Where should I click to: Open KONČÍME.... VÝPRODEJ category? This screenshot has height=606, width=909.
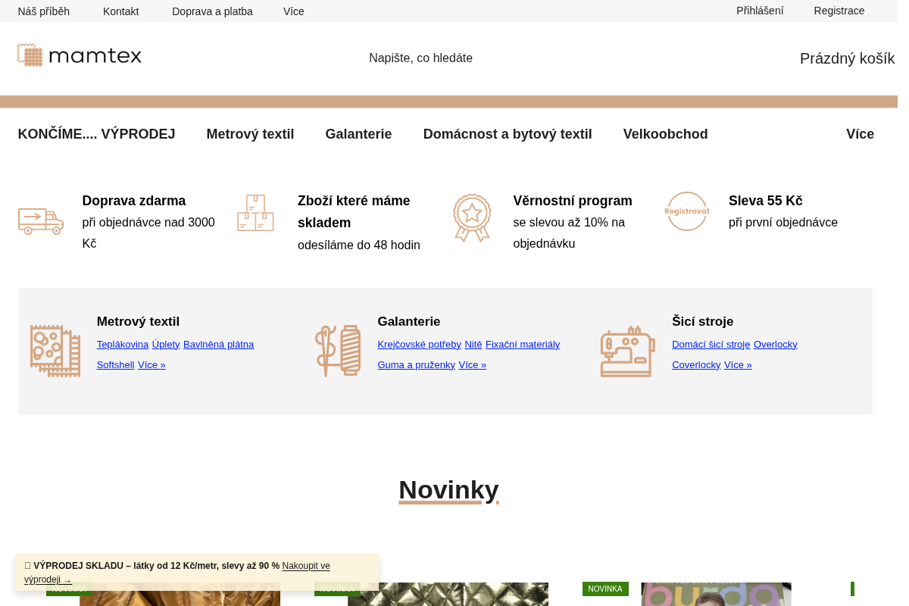click(x=96, y=134)
